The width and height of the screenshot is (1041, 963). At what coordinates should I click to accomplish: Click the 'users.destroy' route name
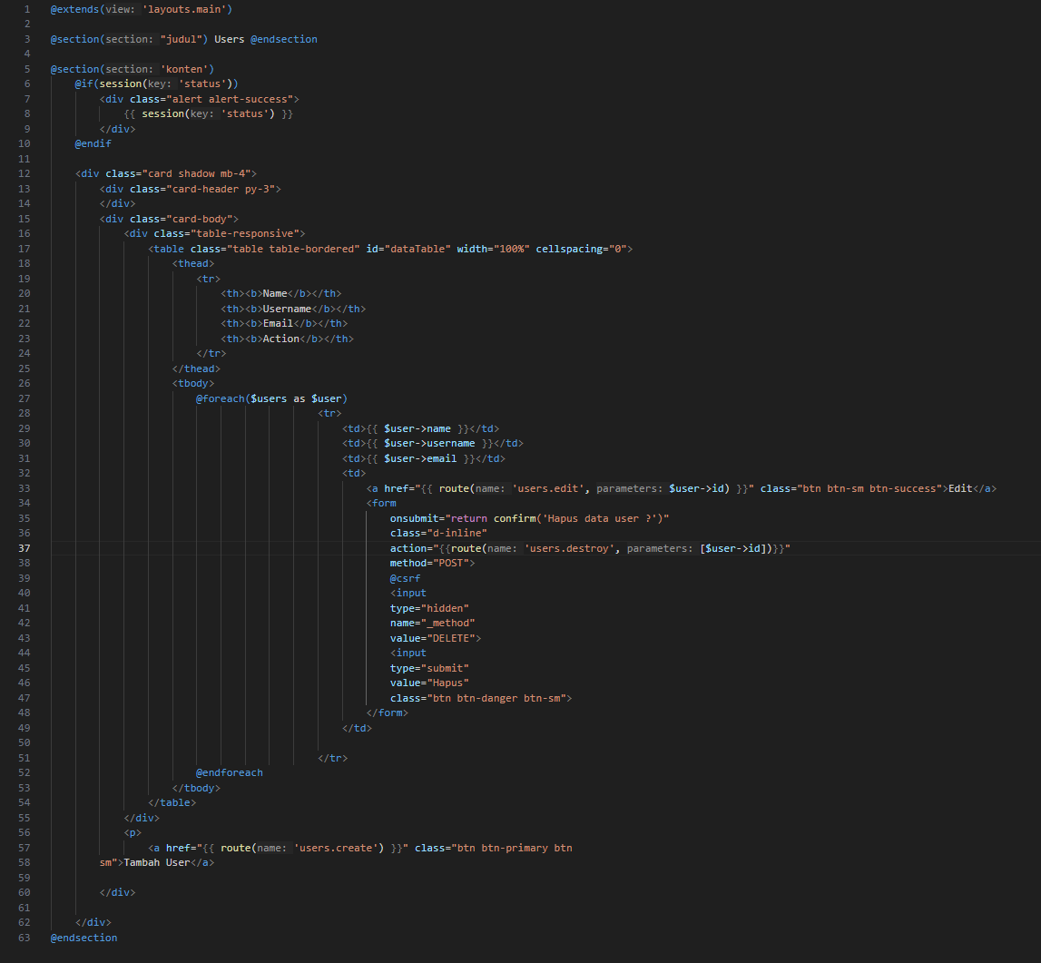(x=572, y=548)
